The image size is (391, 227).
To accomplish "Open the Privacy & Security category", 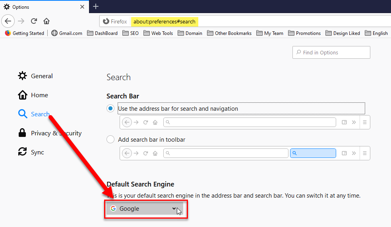I will point(50,133).
